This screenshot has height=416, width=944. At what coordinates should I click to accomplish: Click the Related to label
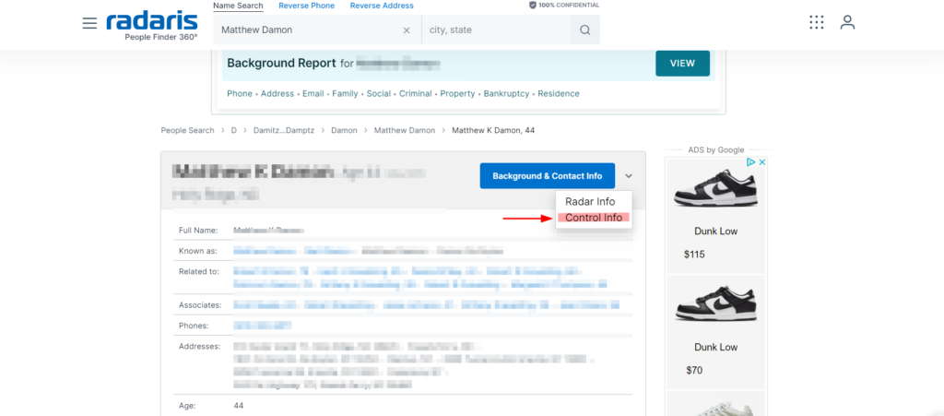coord(199,271)
